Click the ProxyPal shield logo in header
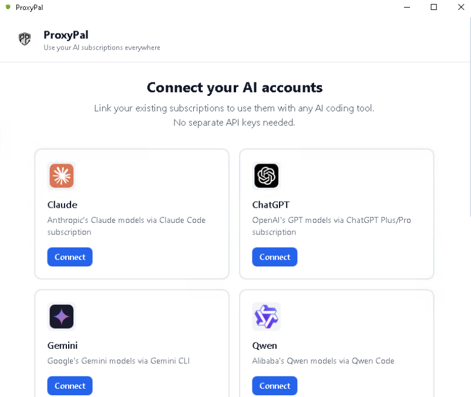Image resolution: width=471 pixels, height=397 pixels. 25,39
